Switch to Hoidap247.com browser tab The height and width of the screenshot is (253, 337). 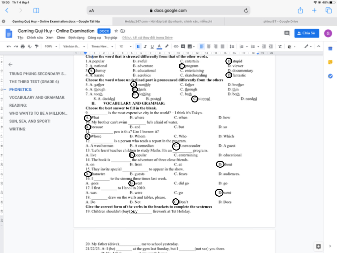tap(168, 21)
